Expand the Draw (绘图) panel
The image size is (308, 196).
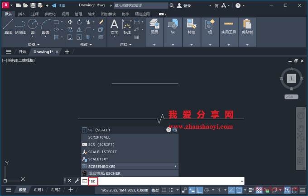point(34,45)
